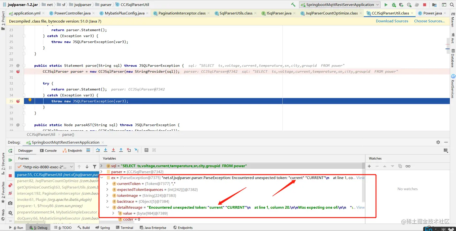This screenshot has height=231, width=456.
Task: Open the Endpoints tab next to Console
Action: (72, 151)
